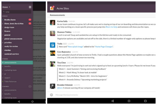
Task: Open the weekend-warriors channel
Action: coord(12,54)
